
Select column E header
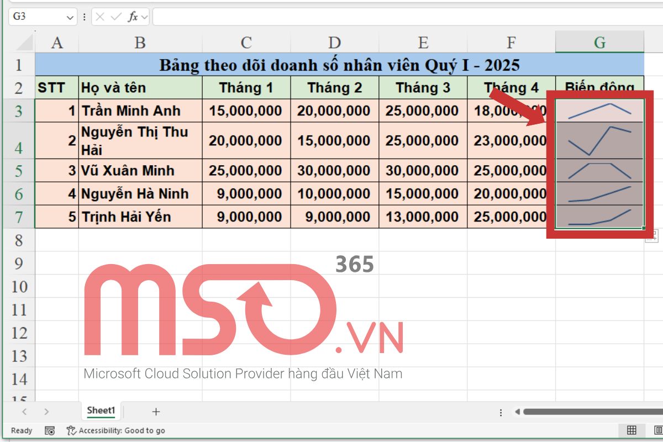[x=423, y=43]
